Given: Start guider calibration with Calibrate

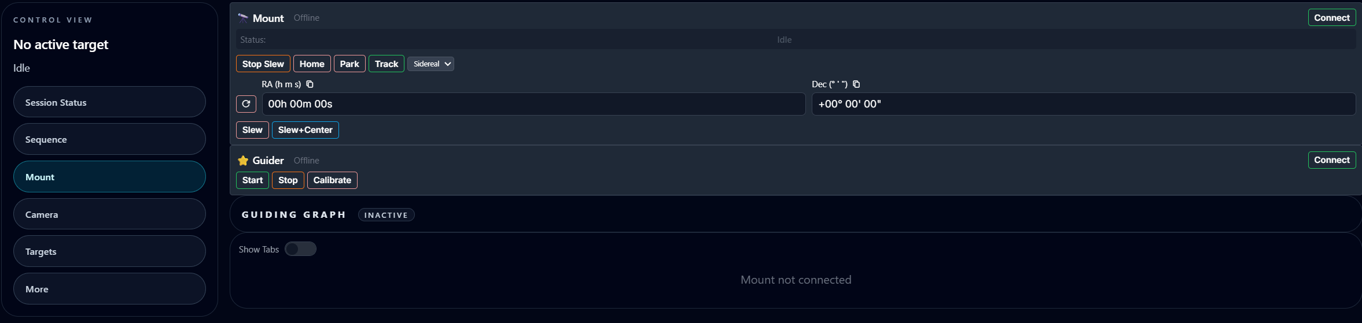Looking at the screenshot, I should (332, 180).
